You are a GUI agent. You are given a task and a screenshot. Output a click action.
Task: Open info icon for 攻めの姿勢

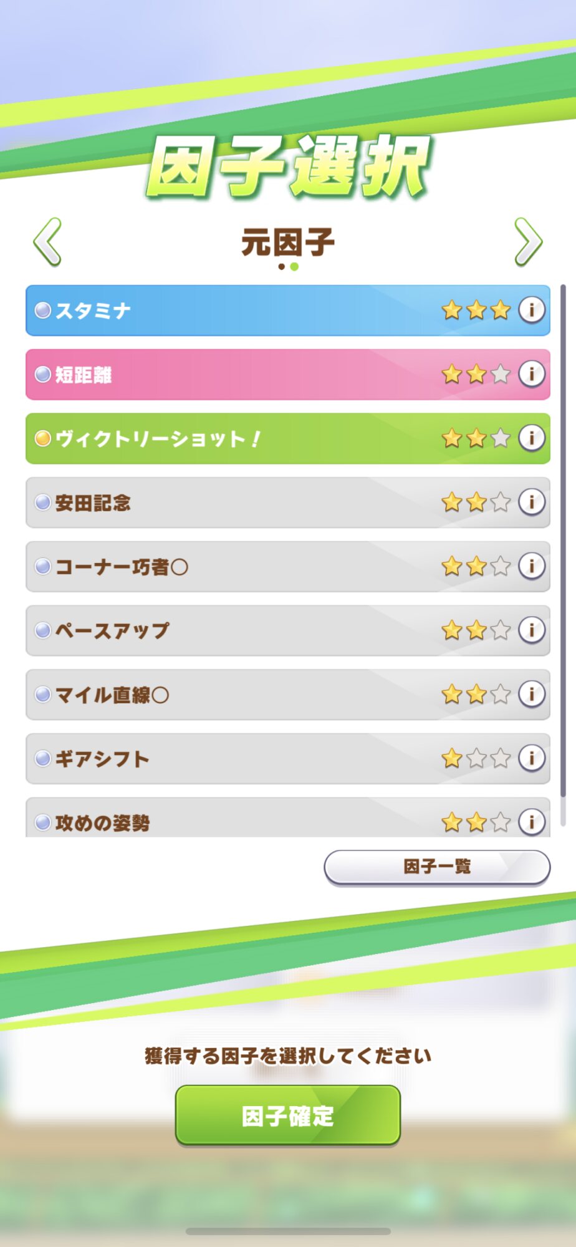[x=532, y=822]
